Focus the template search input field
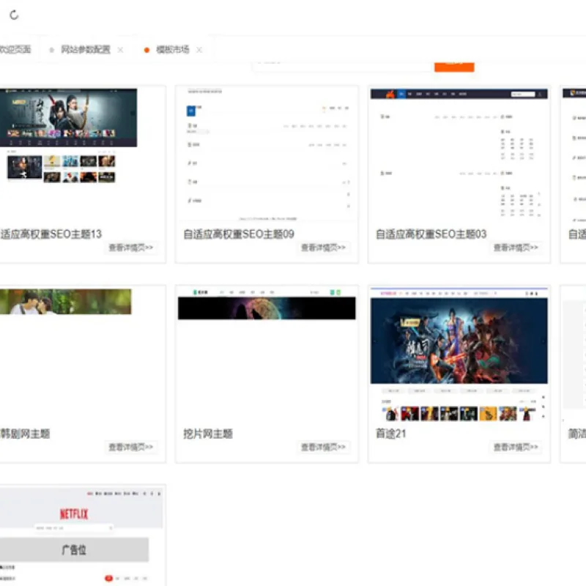The image size is (586, 586). click(343, 66)
